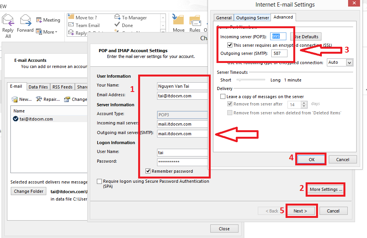The width and height of the screenshot is (367, 238).
Task: Click the Meeting reply icon
Action: (x=39, y=20)
